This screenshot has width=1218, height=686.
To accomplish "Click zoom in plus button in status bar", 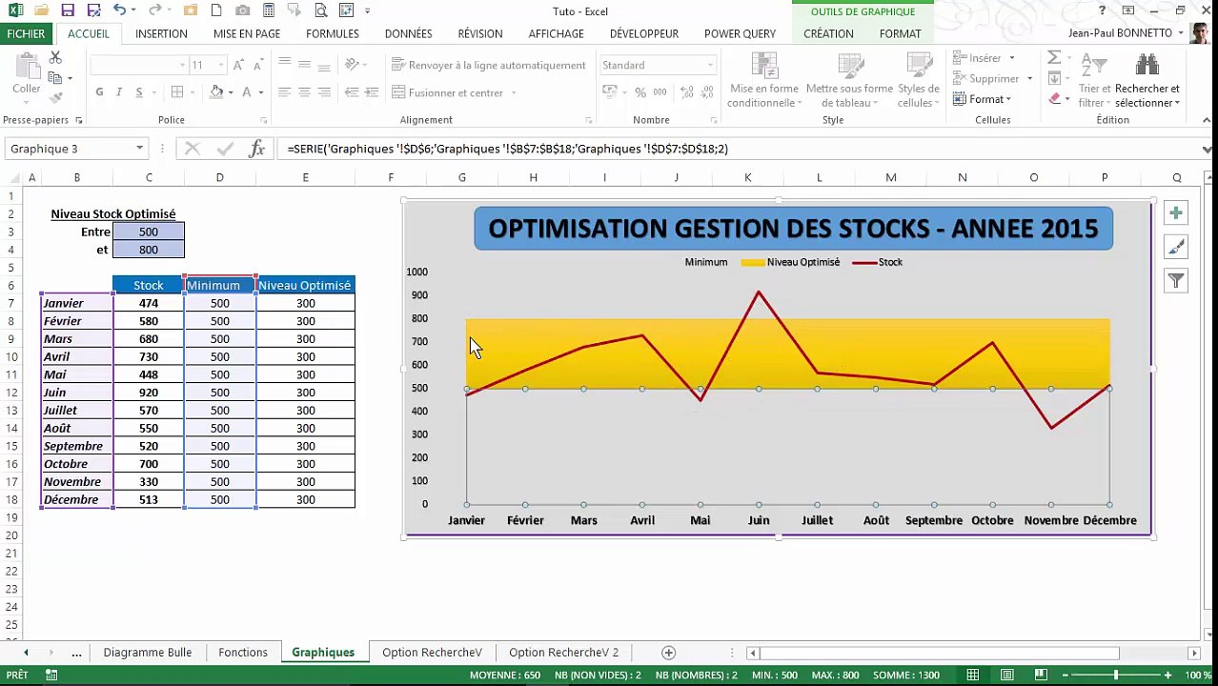I will point(1167,676).
